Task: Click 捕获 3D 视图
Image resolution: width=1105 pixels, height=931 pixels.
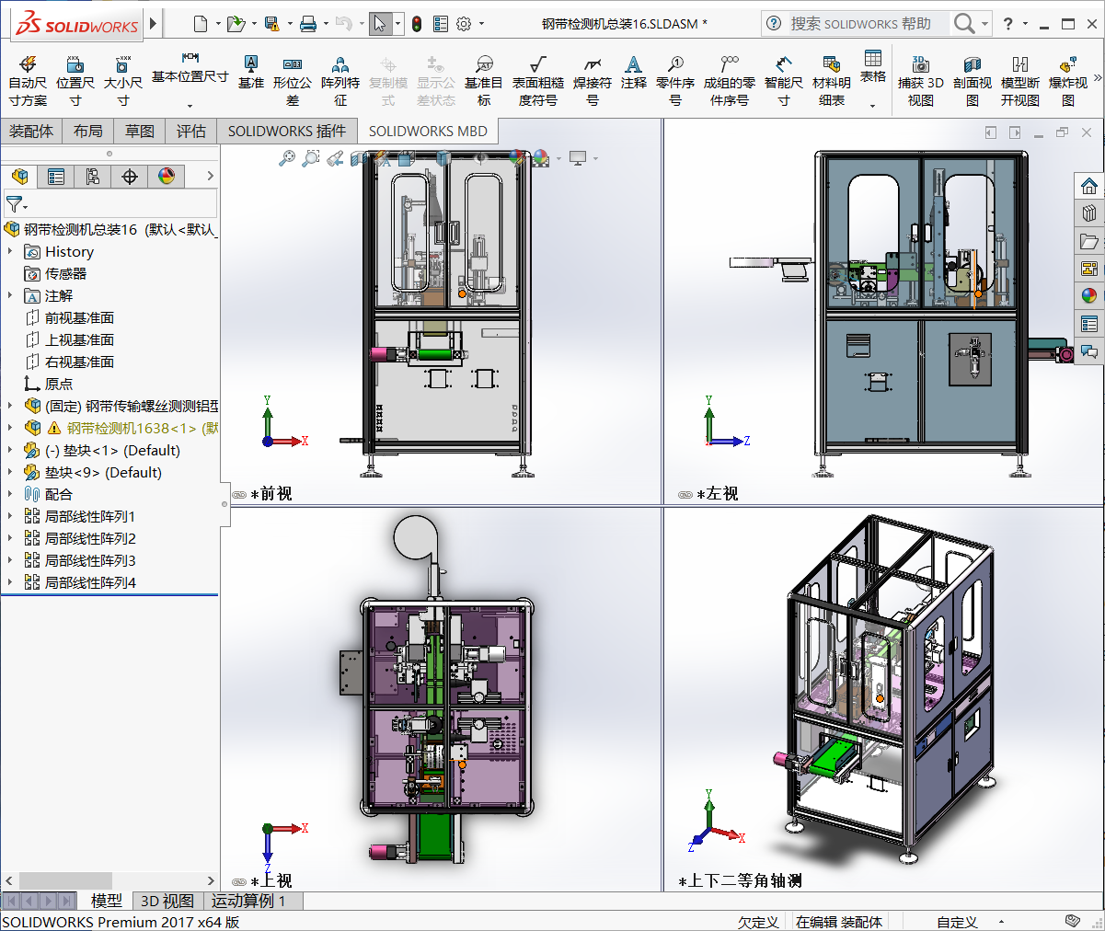Action: pos(921,80)
